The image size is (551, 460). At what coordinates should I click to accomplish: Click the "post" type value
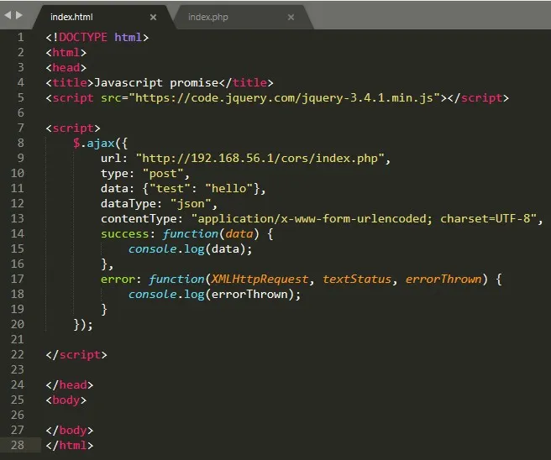coord(163,174)
